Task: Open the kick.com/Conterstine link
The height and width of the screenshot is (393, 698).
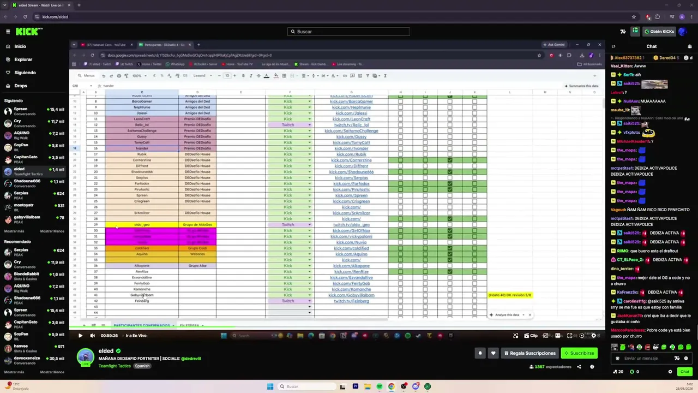Action: pyautogui.click(x=351, y=160)
